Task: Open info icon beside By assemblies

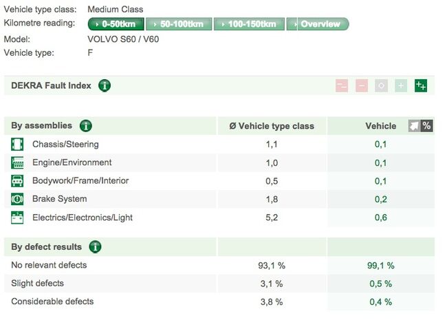Action: (x=86, y=126)
